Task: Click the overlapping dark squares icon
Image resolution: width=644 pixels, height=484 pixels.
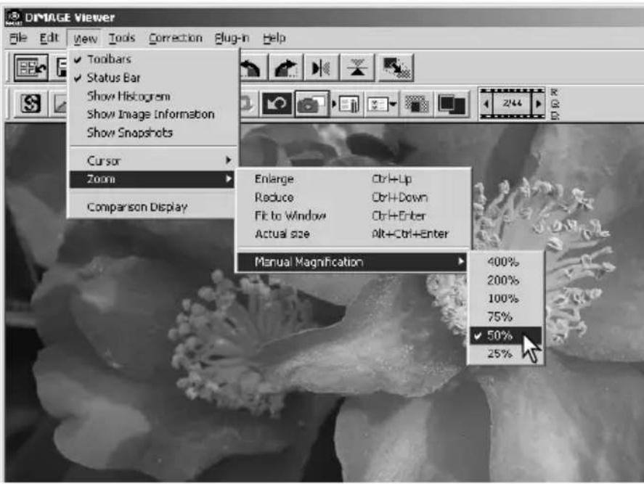Action: pos(452,104)
